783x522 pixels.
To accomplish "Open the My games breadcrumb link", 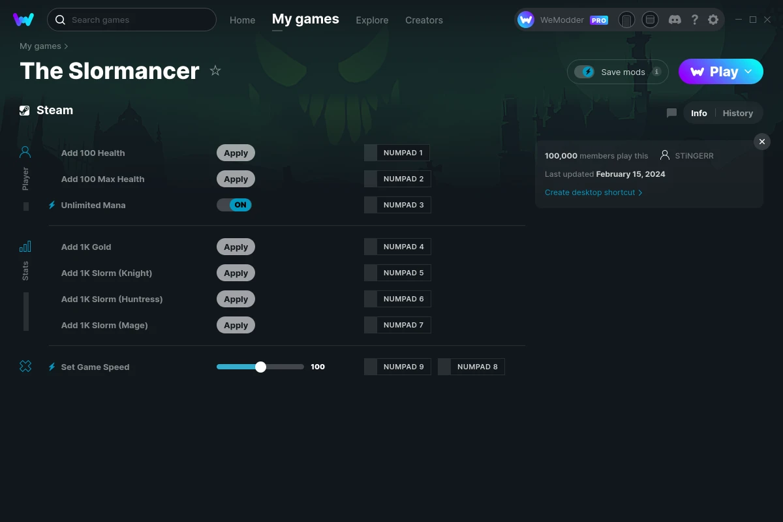I will [x=40, y=46].
